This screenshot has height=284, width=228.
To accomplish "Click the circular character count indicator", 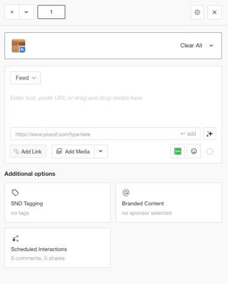I will click(209, 151).
